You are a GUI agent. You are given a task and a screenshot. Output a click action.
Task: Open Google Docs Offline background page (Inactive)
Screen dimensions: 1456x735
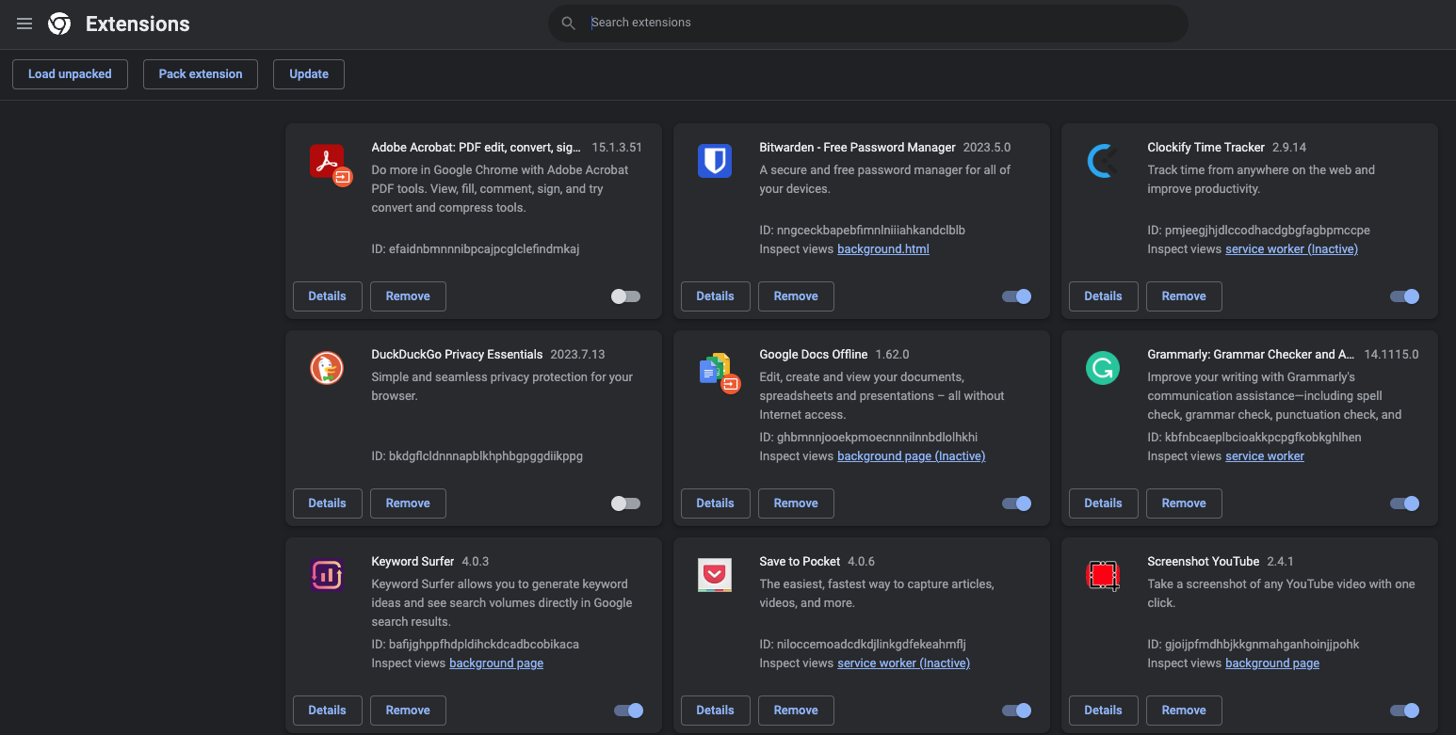click(x=911, y=456)
